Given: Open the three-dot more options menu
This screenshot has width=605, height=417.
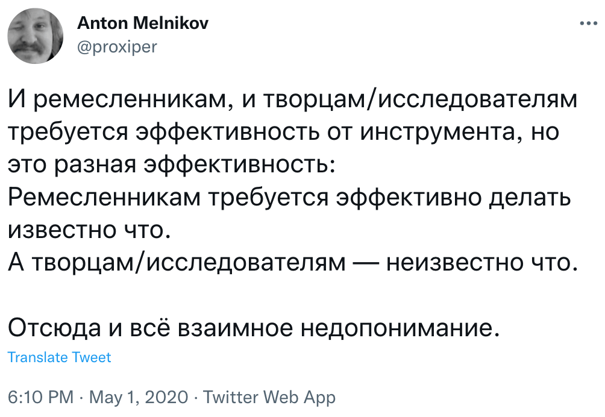Looking at the screenshot, I should (x=588, y=24).
